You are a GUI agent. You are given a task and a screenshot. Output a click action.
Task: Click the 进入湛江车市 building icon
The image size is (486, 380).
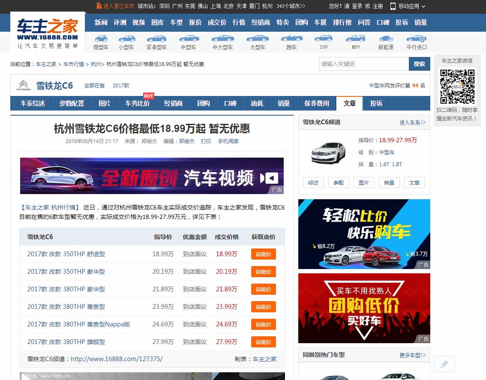99,6
